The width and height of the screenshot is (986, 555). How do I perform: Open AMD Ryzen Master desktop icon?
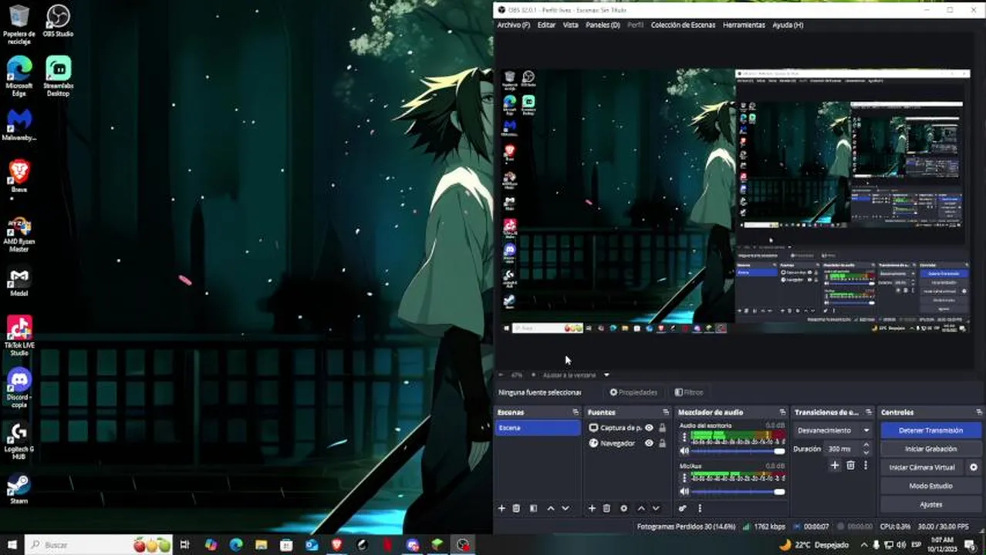click(19, 234)
